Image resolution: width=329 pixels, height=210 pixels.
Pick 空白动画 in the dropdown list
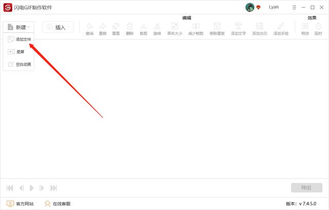(x=19, y=64)
